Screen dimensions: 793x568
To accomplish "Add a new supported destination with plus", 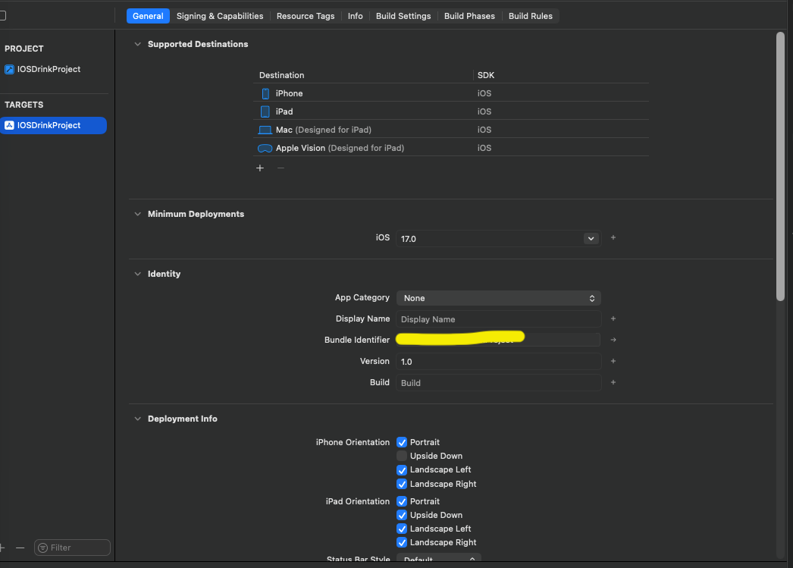I will click(x=260, y=168).
